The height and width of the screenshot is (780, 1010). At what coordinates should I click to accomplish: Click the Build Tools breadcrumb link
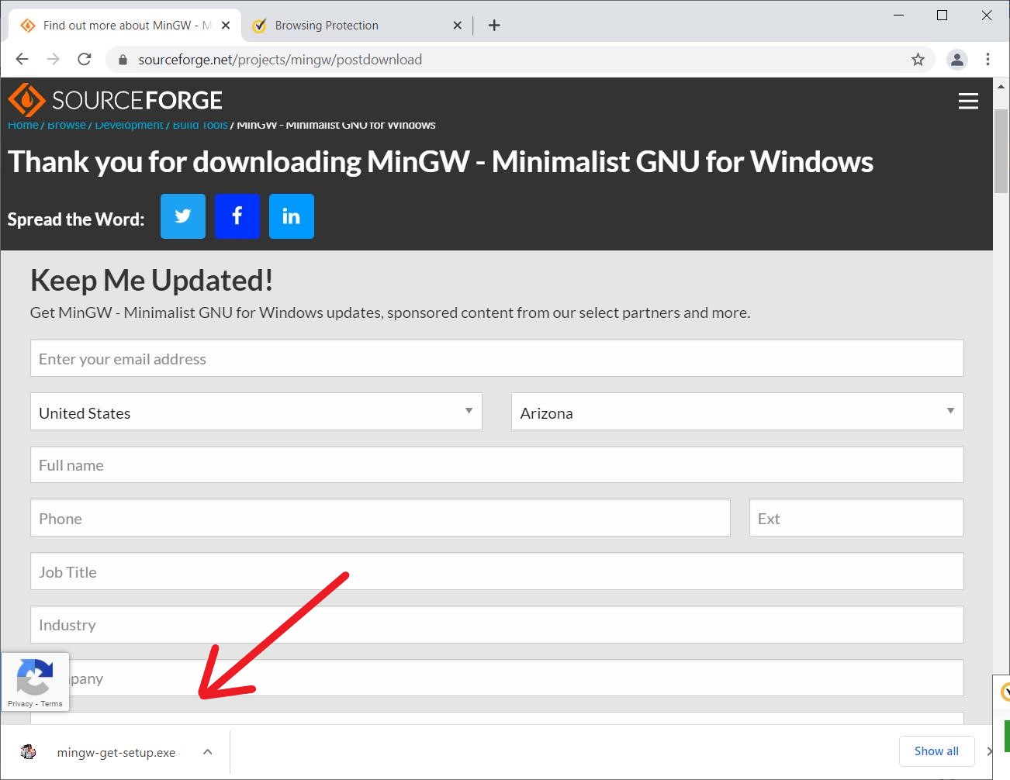point(200,125)
